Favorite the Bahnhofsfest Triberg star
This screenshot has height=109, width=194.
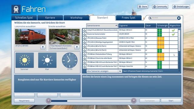(85, 55)
